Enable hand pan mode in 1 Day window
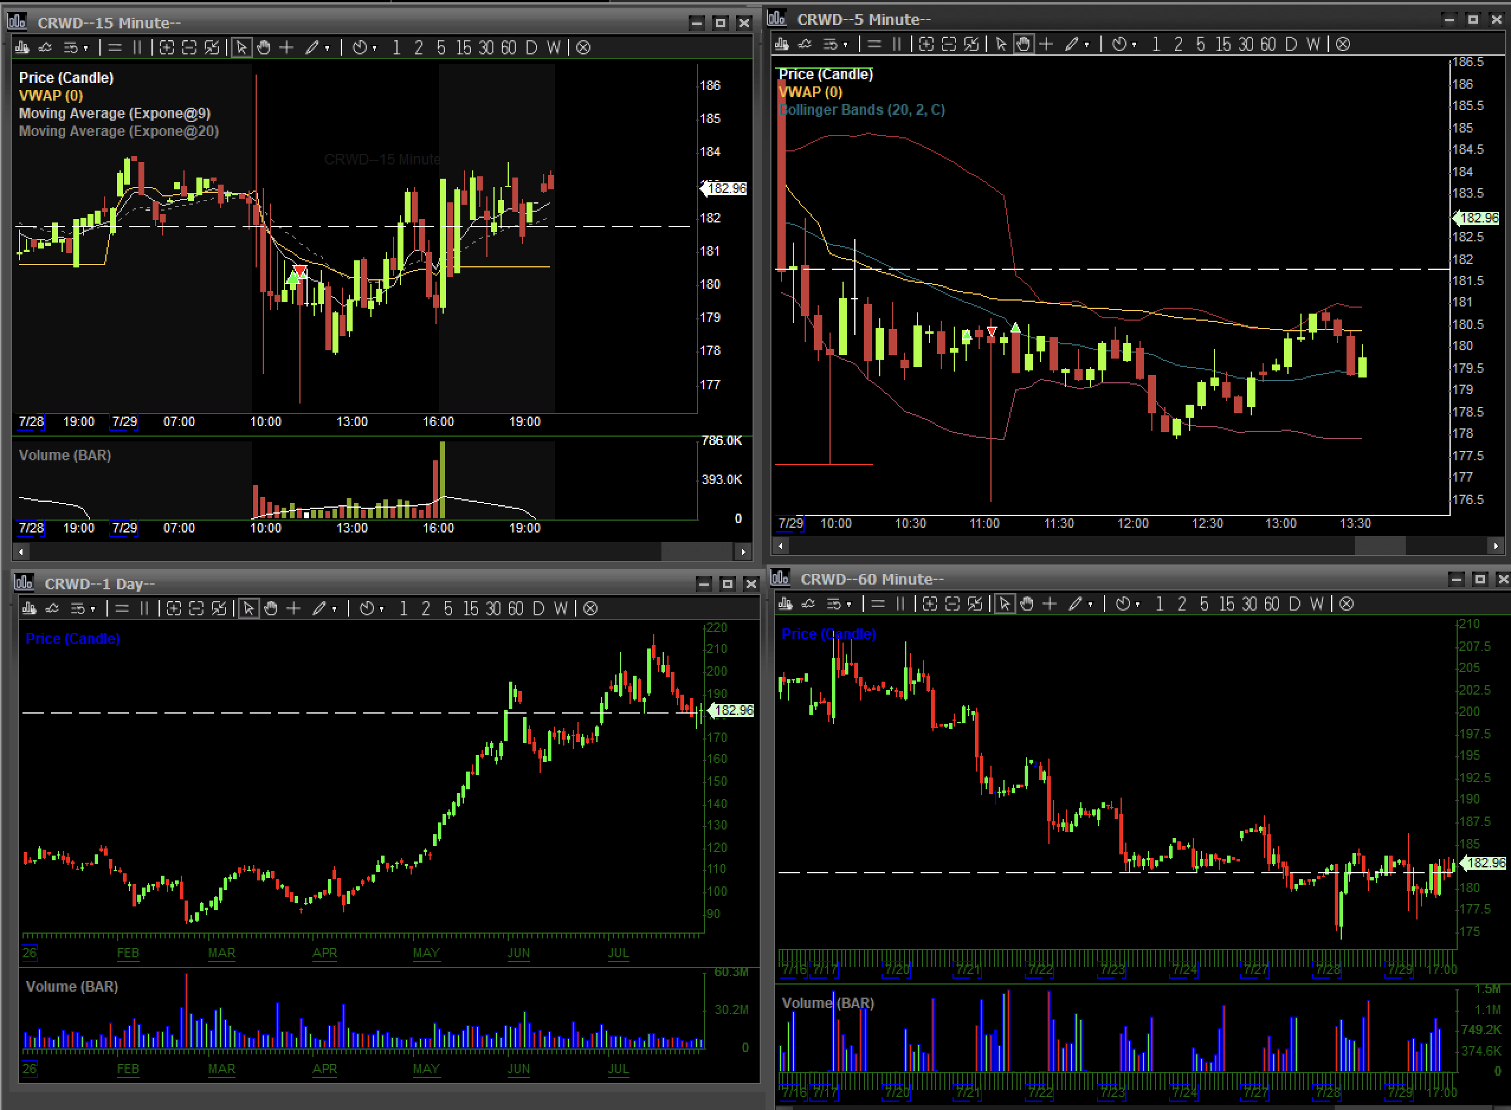Image resolution: width=1511 pixels, height=1110 pixels. pos(271,609)
